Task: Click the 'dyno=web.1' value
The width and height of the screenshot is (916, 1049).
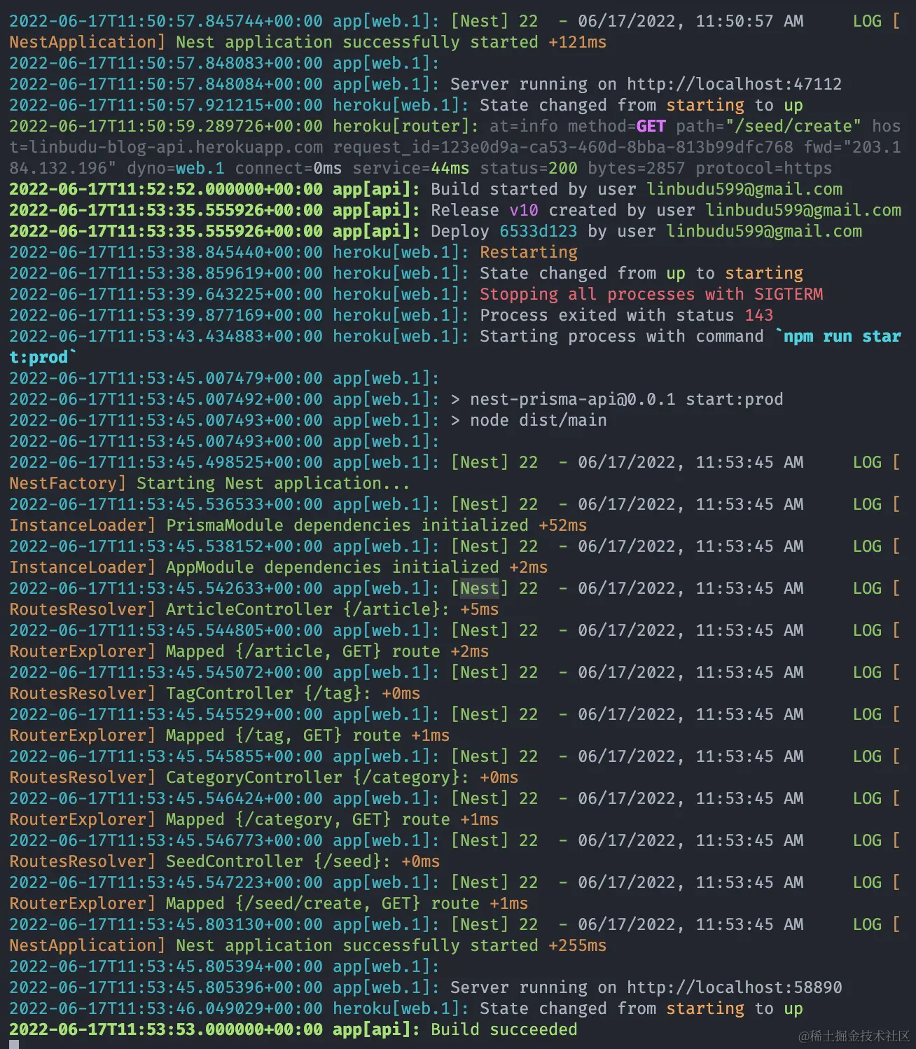Action: 176,168
